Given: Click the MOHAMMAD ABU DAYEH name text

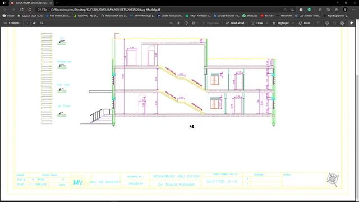Looking at the screenshot, I should (177, 176).
